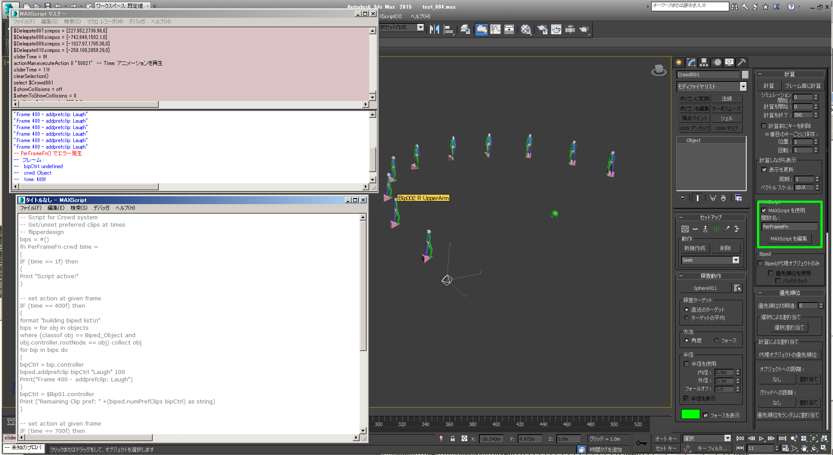Click the Crowd001 object color swatch
The image size is (833, 455).
[745, 75]
